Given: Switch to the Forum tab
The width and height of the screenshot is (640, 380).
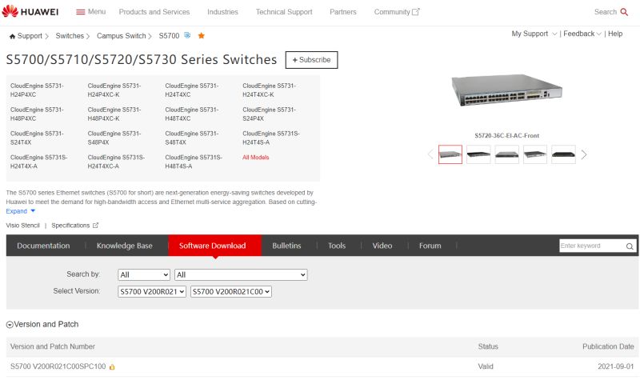Looking at the screenshot, I should point(430,246).
